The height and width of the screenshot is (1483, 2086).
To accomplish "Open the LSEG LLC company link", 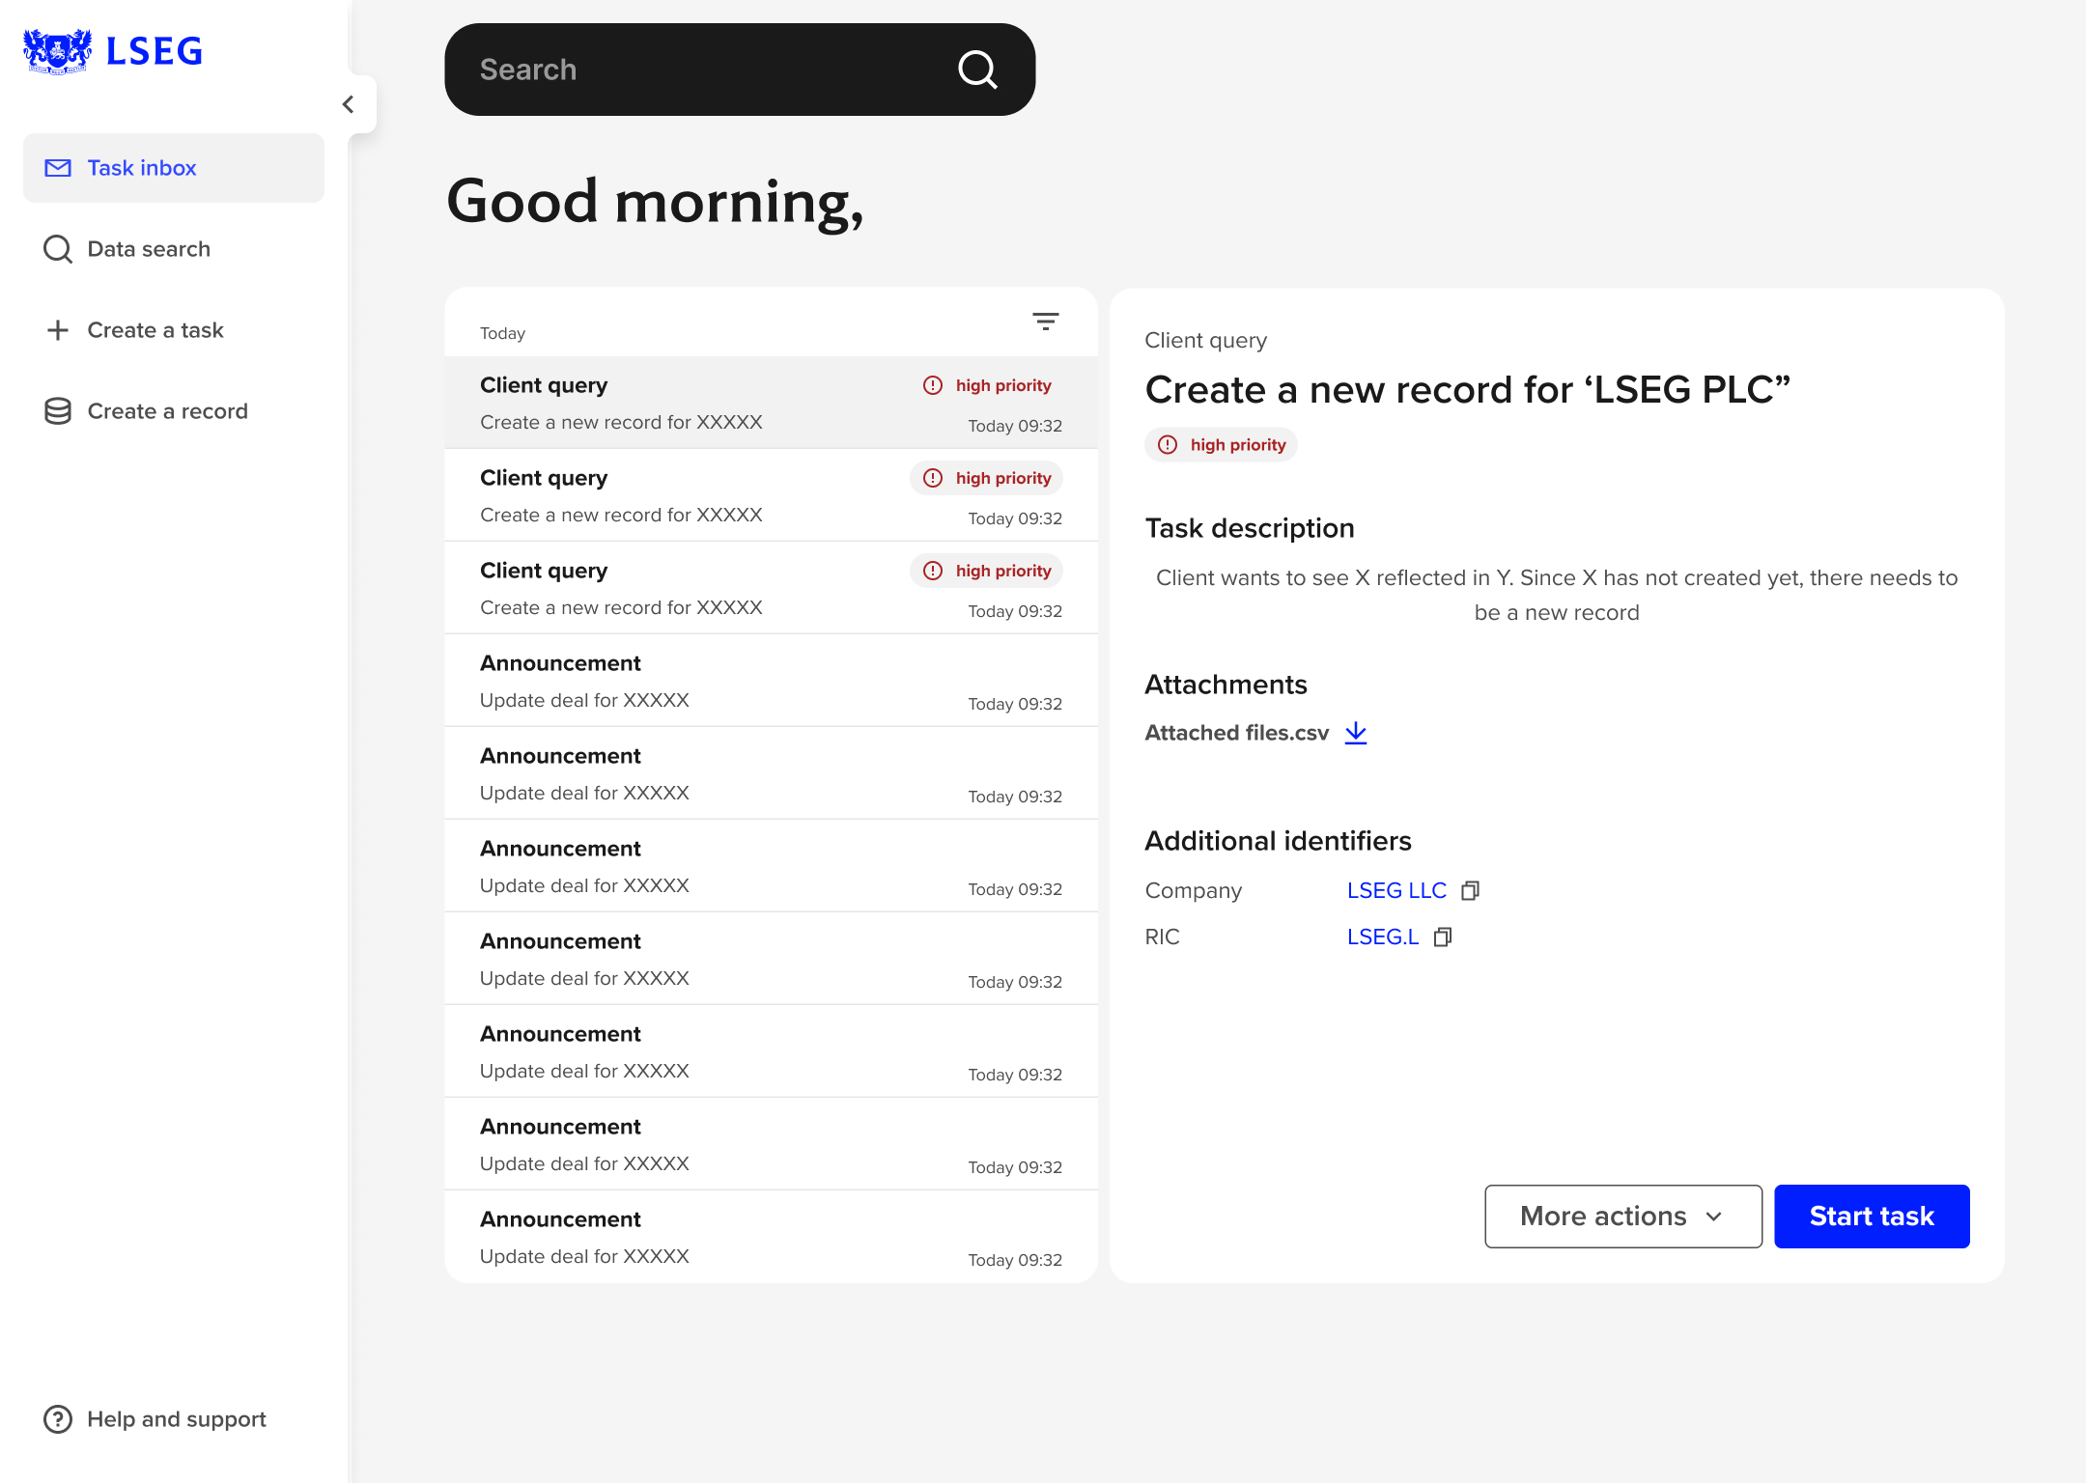I will point(1396,889).
